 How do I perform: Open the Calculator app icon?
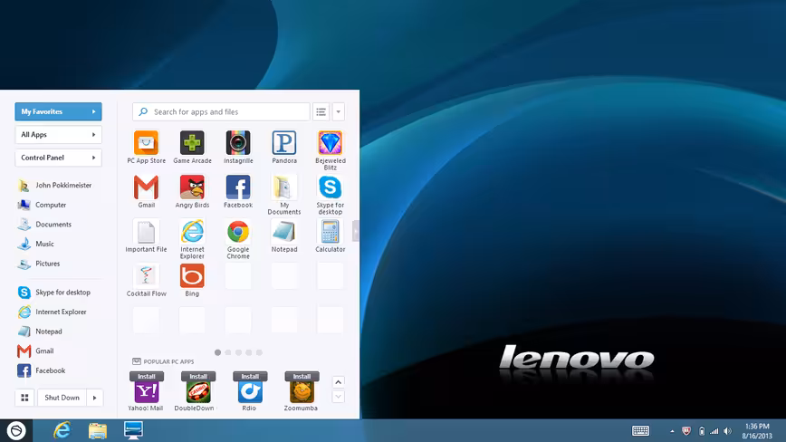tap(331, 232)
